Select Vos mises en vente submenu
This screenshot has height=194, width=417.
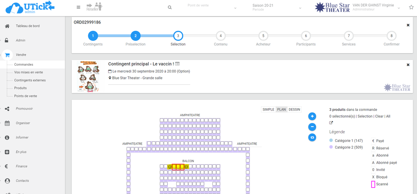(x=28, y=72)
